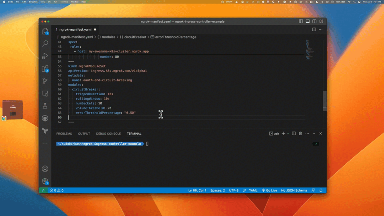Open Spotlight search in menu bar
This screenshot has height=216, width=384.
coord(354,2)
